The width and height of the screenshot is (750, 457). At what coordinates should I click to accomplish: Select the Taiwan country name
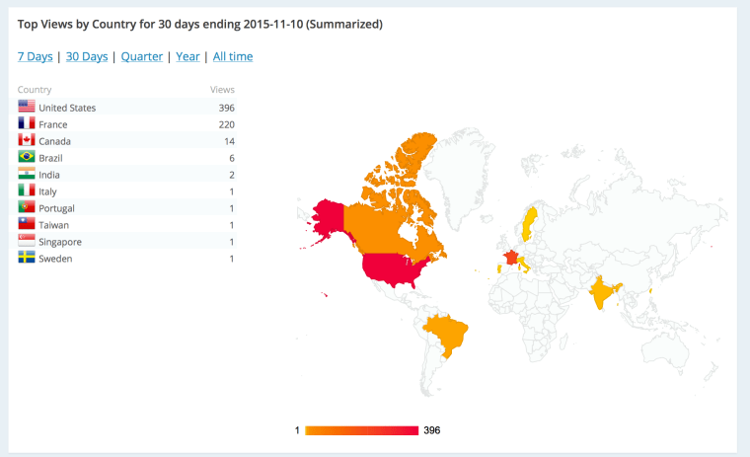point(53,225)
